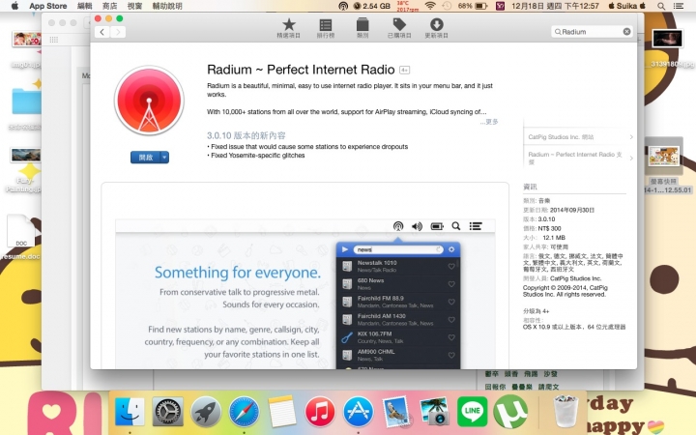Open the 商店 menu
The height and width of the screenshot is (435, 696).
[109, 6]
